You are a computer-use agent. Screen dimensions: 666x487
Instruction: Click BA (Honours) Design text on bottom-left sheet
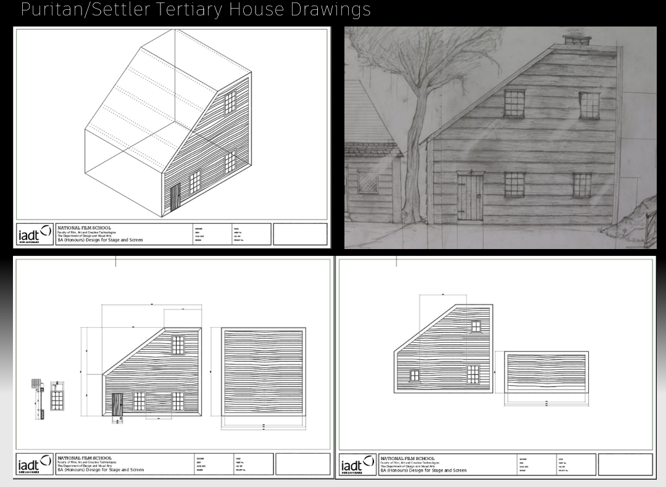(100, 470)
